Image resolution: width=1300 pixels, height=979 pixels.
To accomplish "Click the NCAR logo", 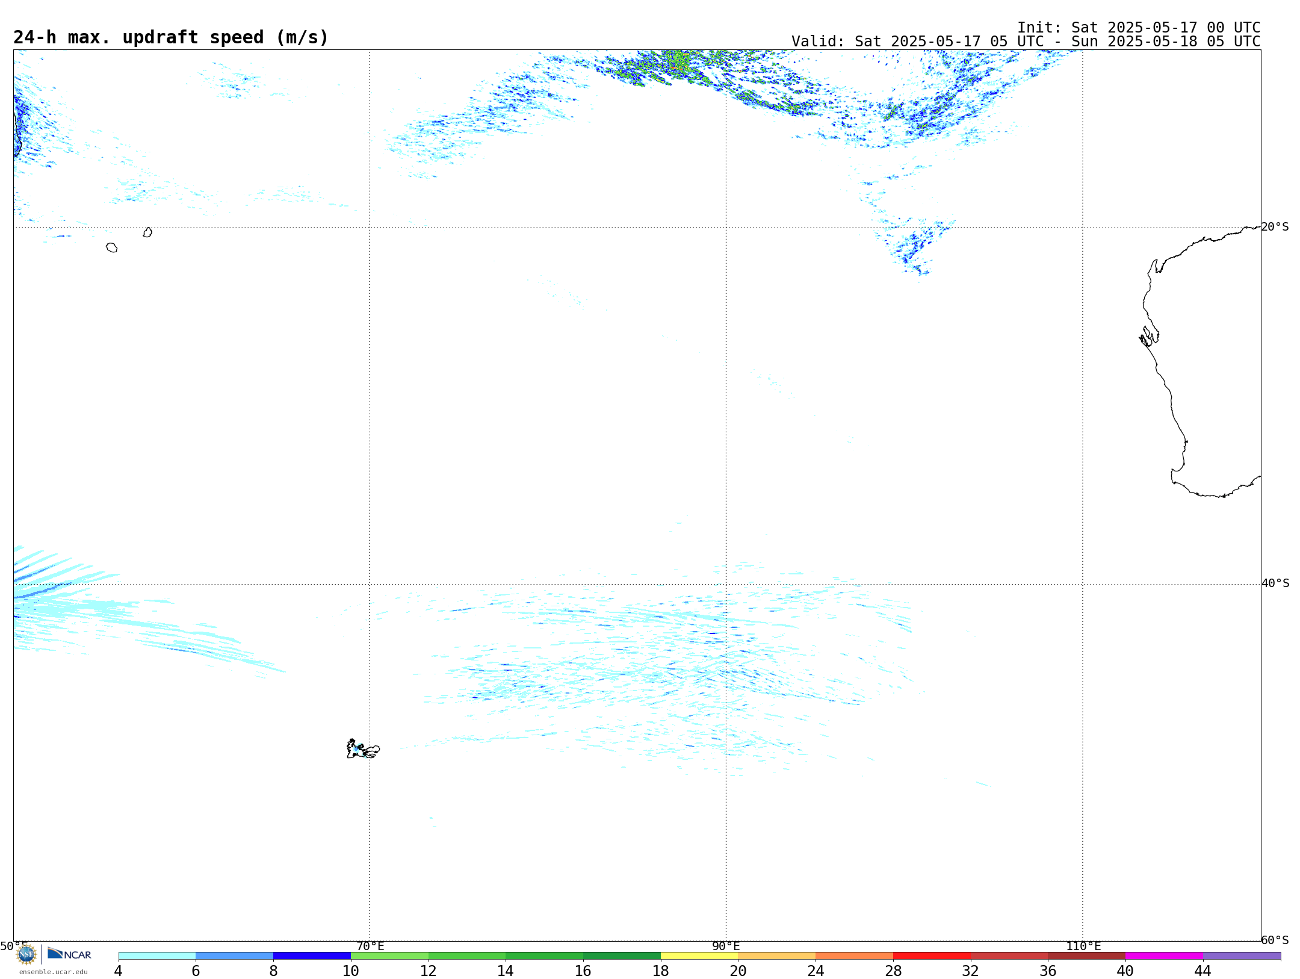I will 69,954.
